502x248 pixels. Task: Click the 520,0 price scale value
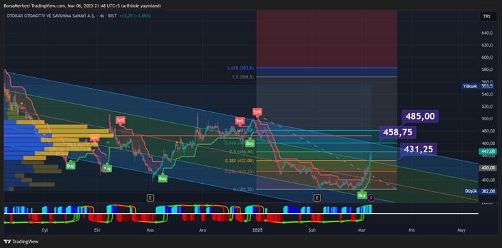click(486, 107)
